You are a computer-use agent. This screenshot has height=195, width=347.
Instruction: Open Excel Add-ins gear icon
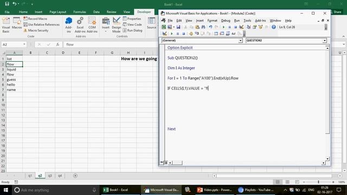[80, 25]
